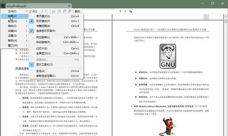Viewport: 228px width, 136px height.
Task: Click the zoom out magnifier icon
Action: [x=65, y=11]
